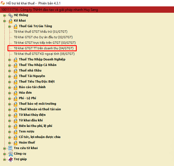Screen dimensions: 174x166
Task: Toggle the Kê khai node's expander
Action: pos(4,21)
